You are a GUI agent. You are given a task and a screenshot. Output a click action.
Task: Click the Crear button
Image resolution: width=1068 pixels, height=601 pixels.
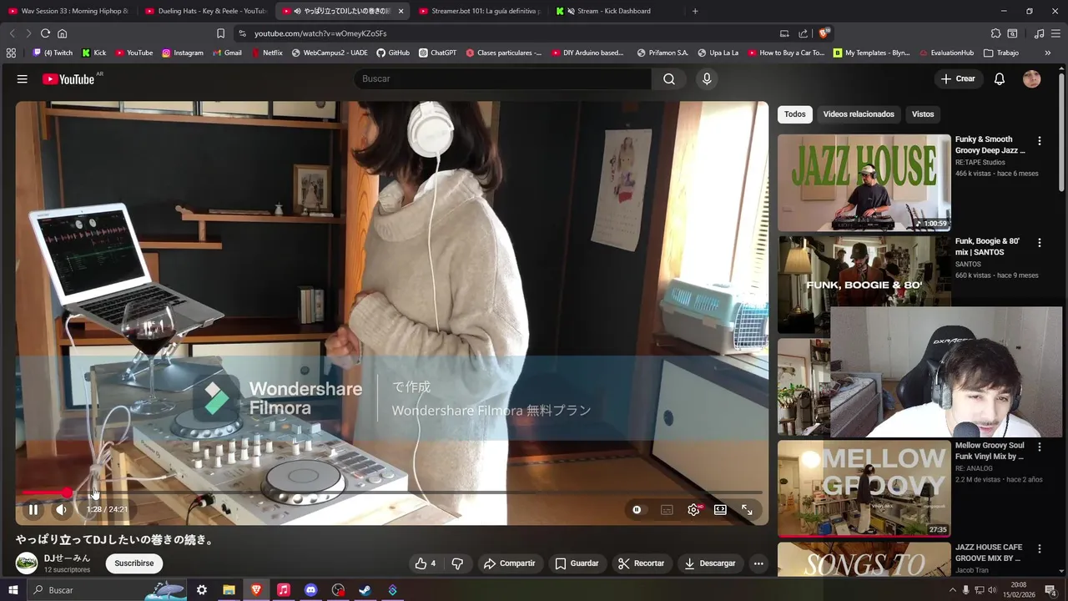pyautogui.click(x=958, y=78)
